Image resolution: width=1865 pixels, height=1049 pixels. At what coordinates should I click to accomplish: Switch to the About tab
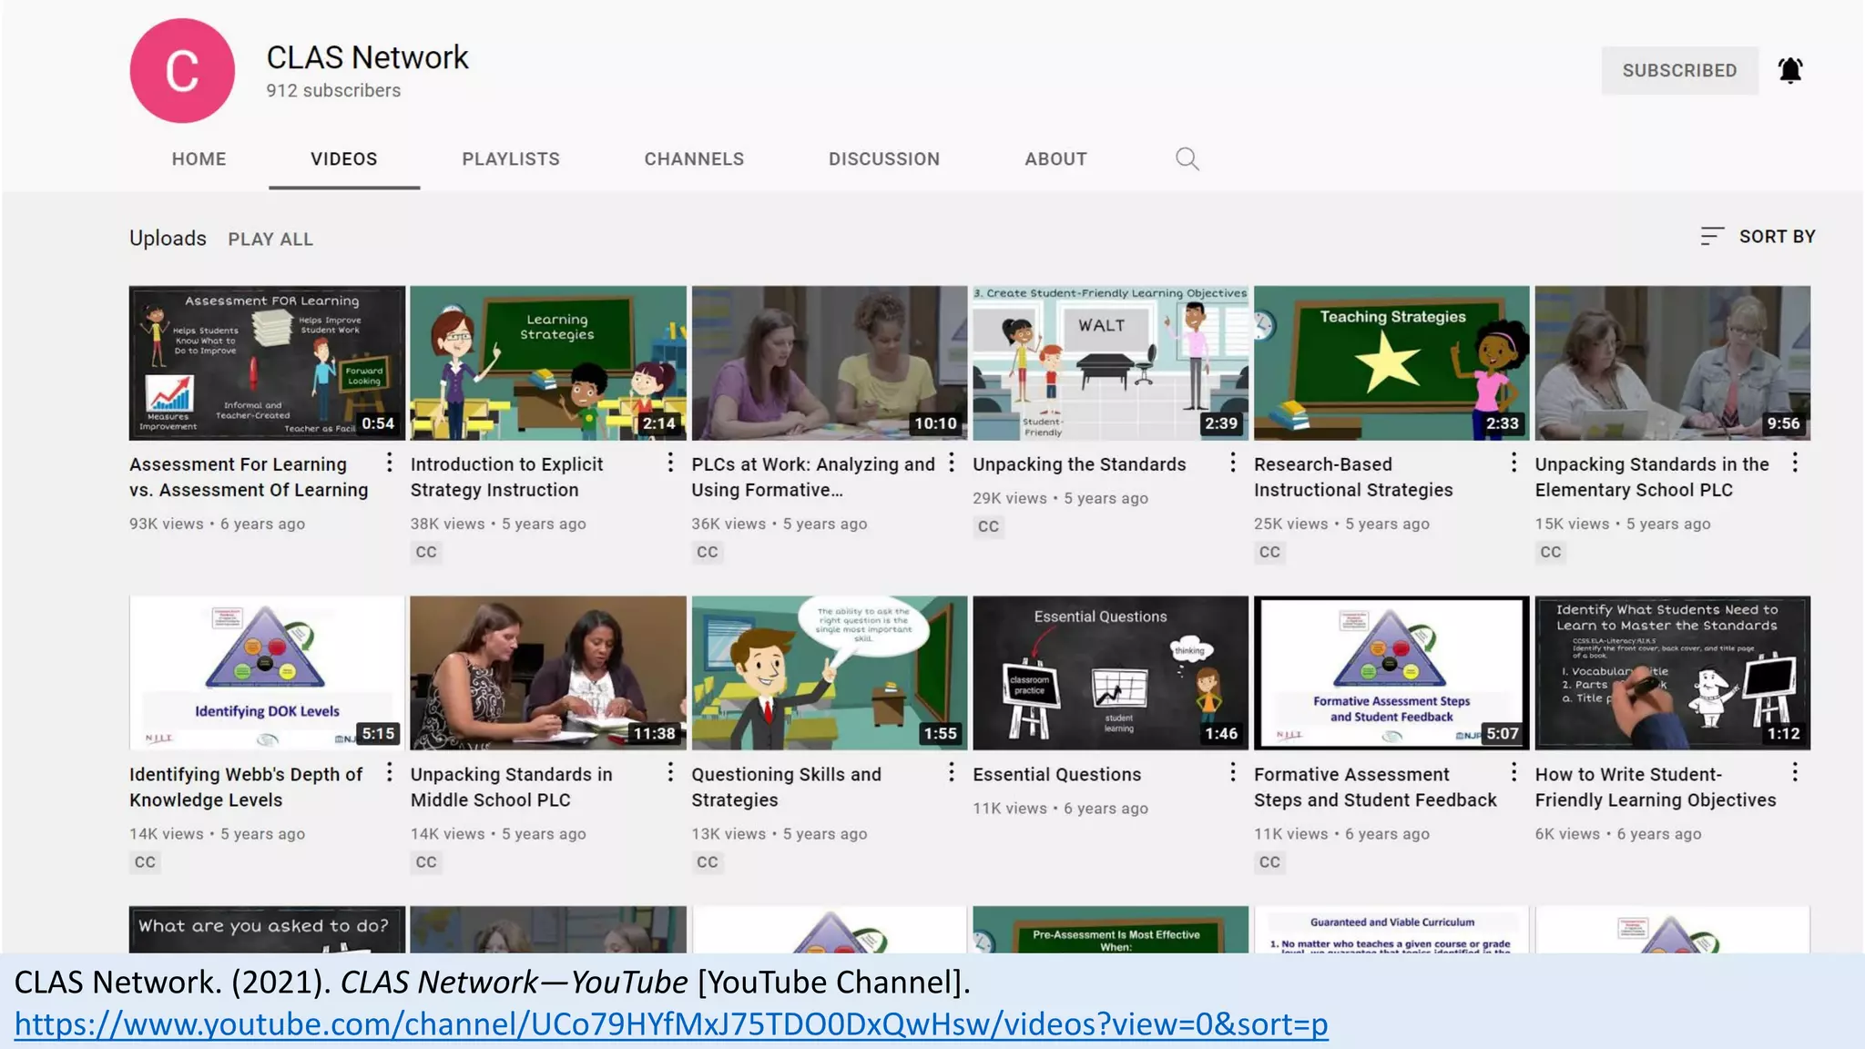tap(1055, 159)
